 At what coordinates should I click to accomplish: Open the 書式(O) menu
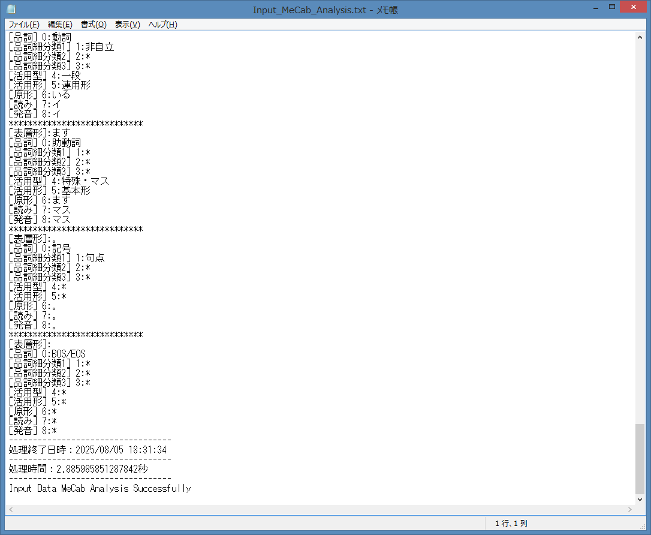(94, 25)
